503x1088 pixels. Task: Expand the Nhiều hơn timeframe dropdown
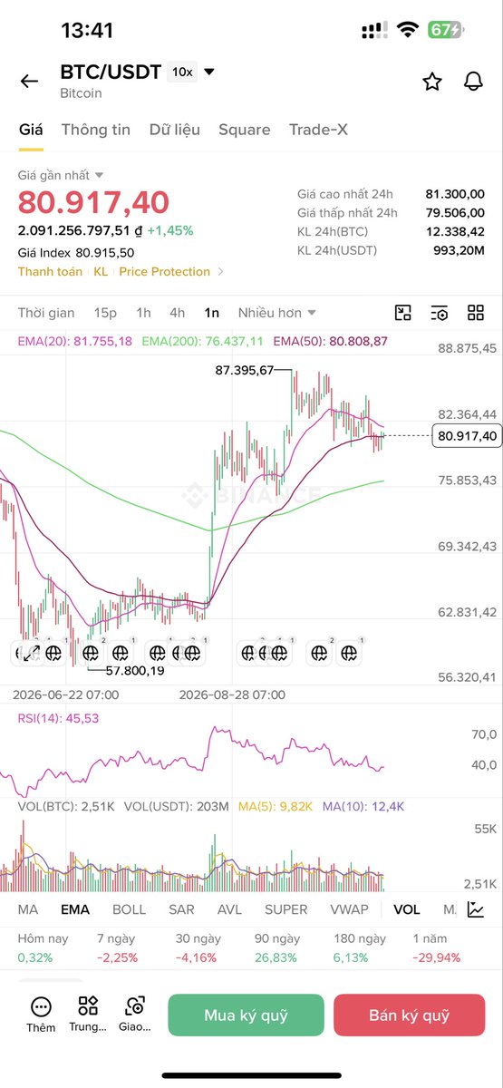[x=276, y=313]
